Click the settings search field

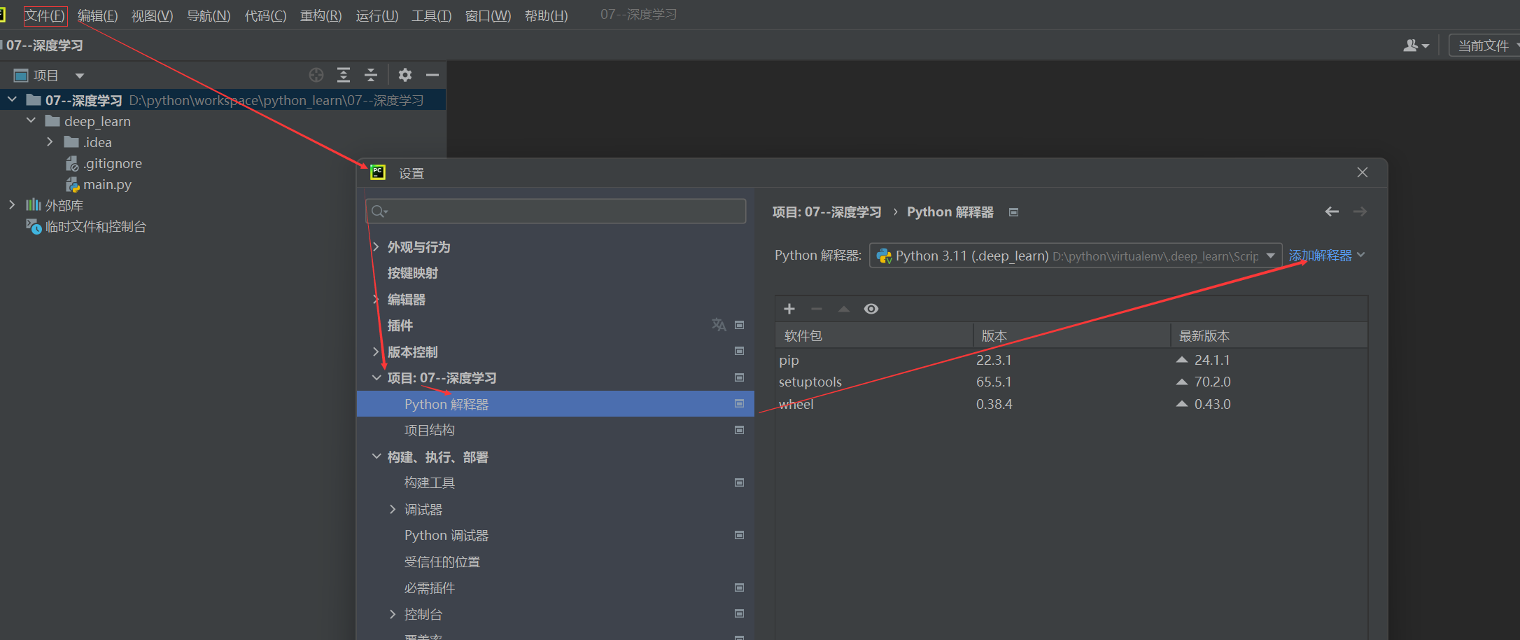click(x=556, y=211)
